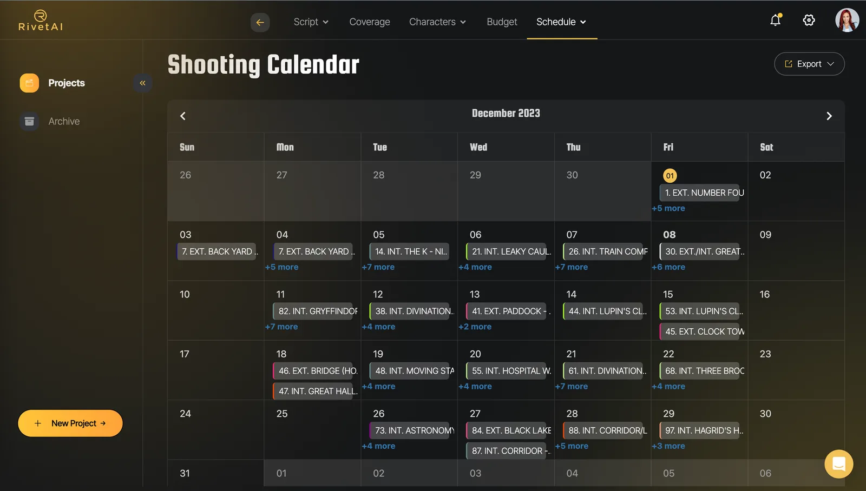Expand the Characters dropdown menu
This screenshot has height=491, width=866.
point(437,22)
